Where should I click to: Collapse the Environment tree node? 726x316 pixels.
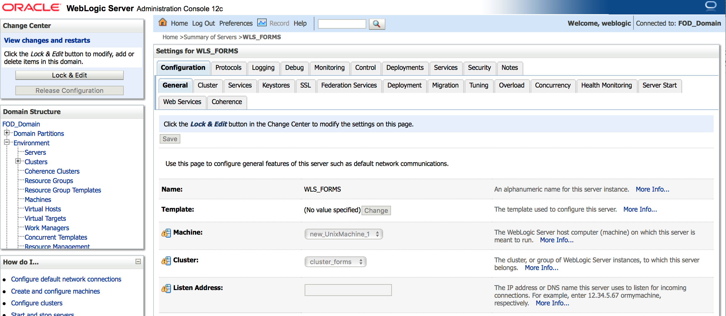tap(7, 142)
